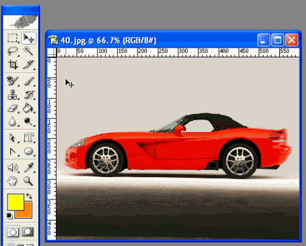Image resolution: width=306 pixels, height=246 pixels.
Task: Activate the Paint Bucket tool
Action: 29,108
